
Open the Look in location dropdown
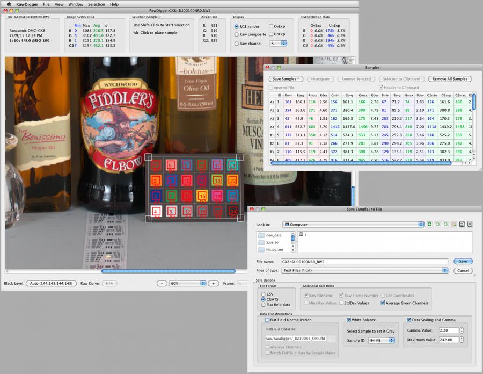click(x=353, y=224)
